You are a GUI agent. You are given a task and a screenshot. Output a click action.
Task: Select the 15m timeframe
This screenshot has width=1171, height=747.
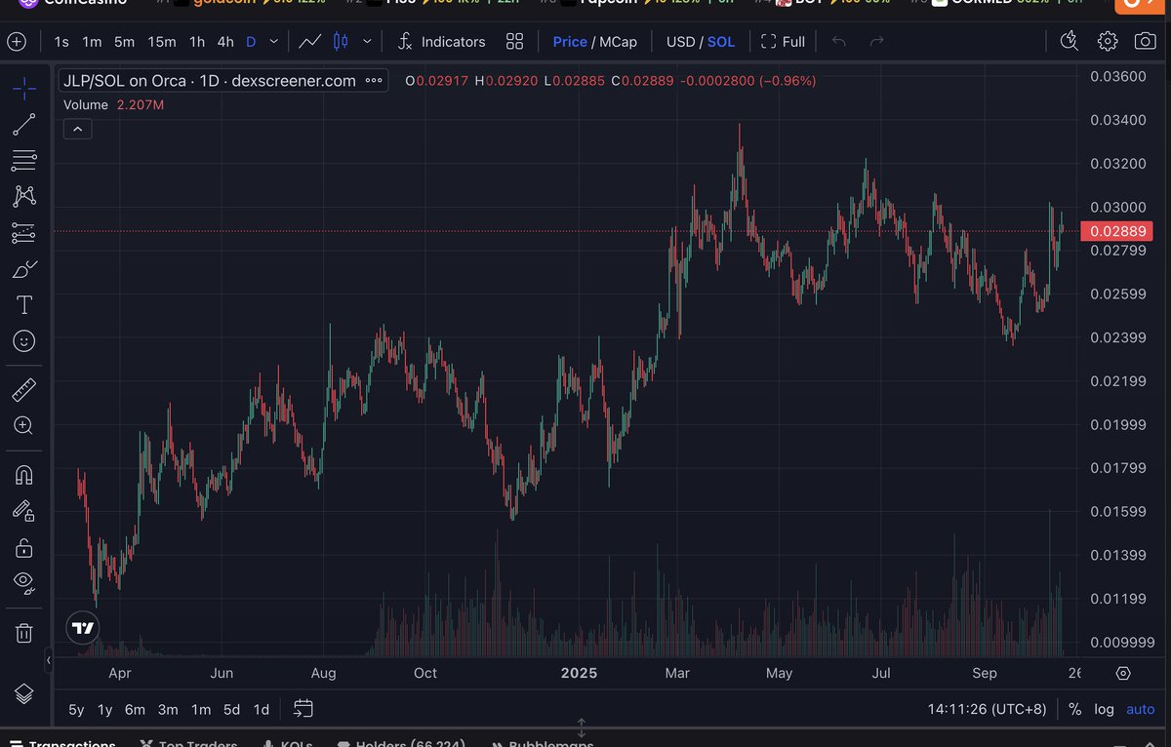[x=162, y=42]
